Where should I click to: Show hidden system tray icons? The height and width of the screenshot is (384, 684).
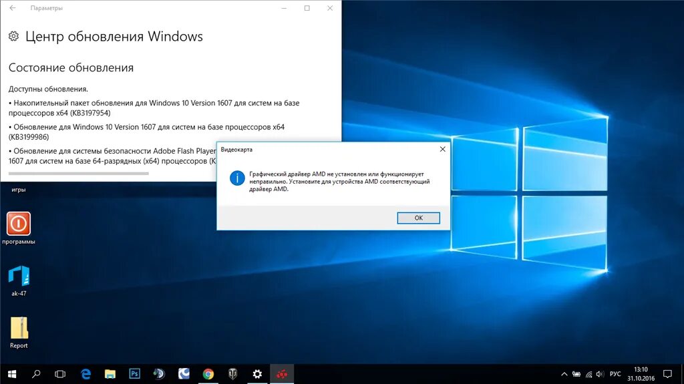click(x=564, y=374)
